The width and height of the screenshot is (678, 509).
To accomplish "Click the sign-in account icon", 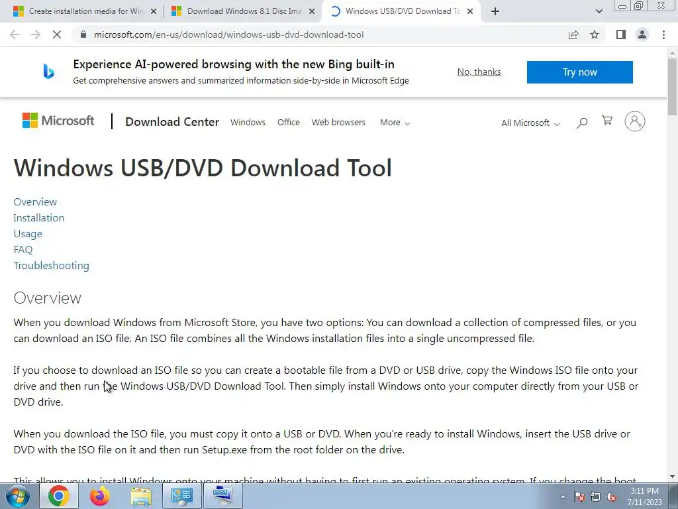I will (x=635, y=121).
